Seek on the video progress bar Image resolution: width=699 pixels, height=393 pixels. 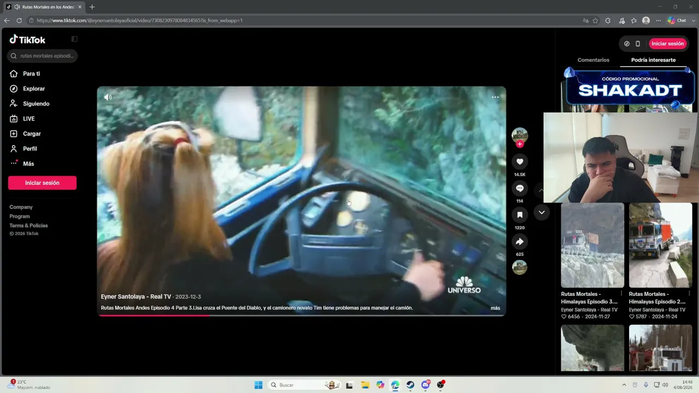[301, 315]
